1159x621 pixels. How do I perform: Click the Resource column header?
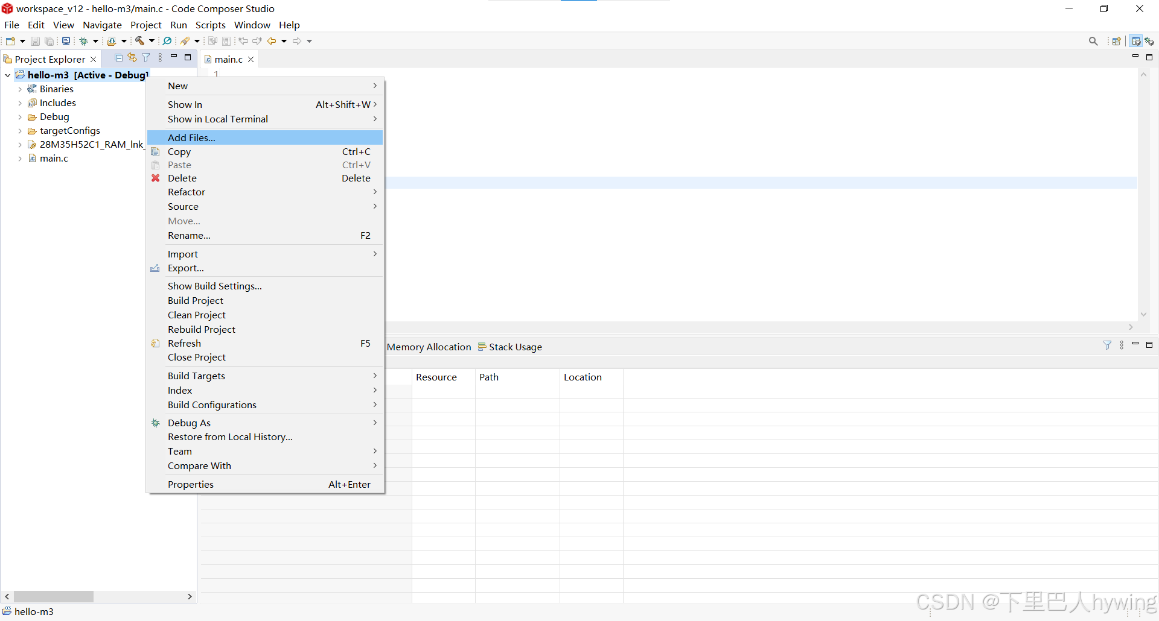tap(444, 377)
